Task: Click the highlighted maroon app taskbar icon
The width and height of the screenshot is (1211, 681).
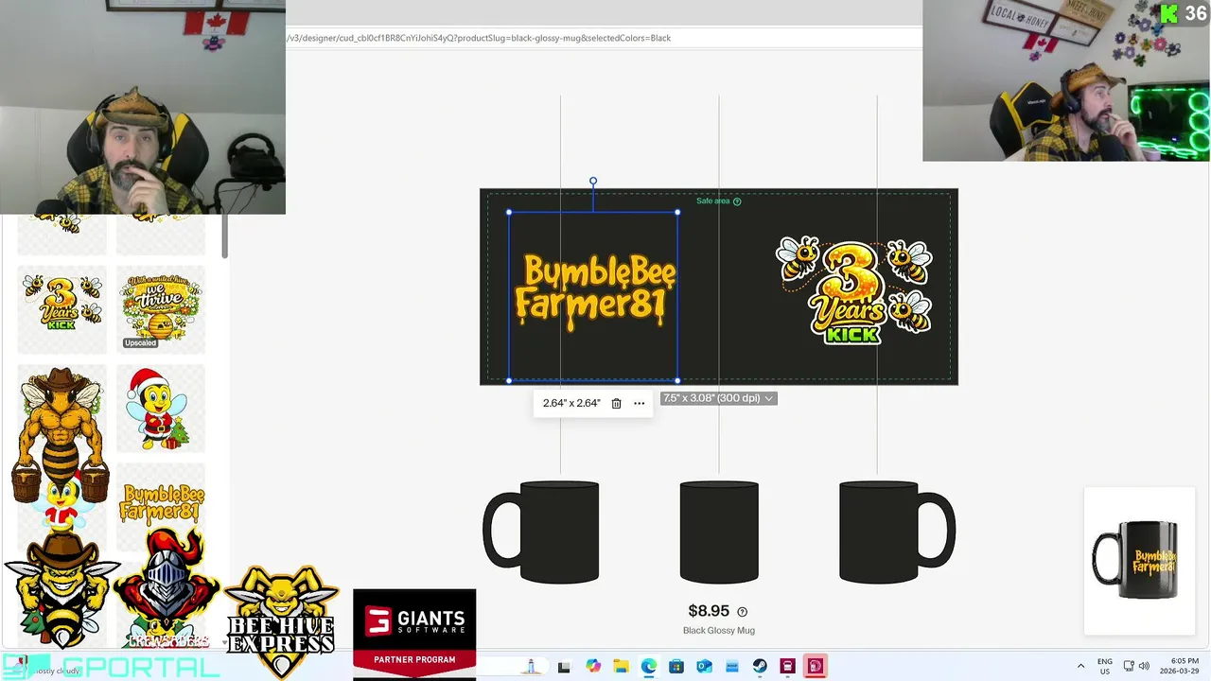Action: (816, 666)
